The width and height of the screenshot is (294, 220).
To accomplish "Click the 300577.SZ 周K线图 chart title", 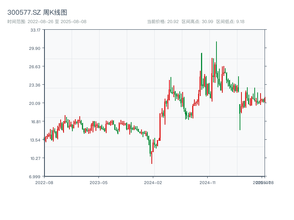I will point(37,13).
